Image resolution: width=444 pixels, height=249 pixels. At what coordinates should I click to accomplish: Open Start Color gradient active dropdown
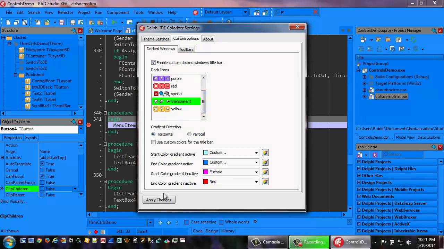(256, 153)
